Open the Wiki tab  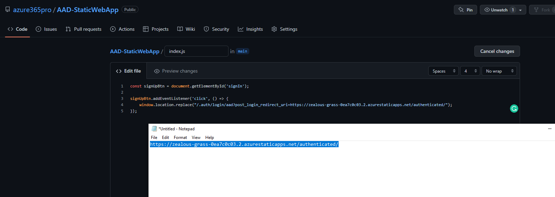[x=186, y=29]
